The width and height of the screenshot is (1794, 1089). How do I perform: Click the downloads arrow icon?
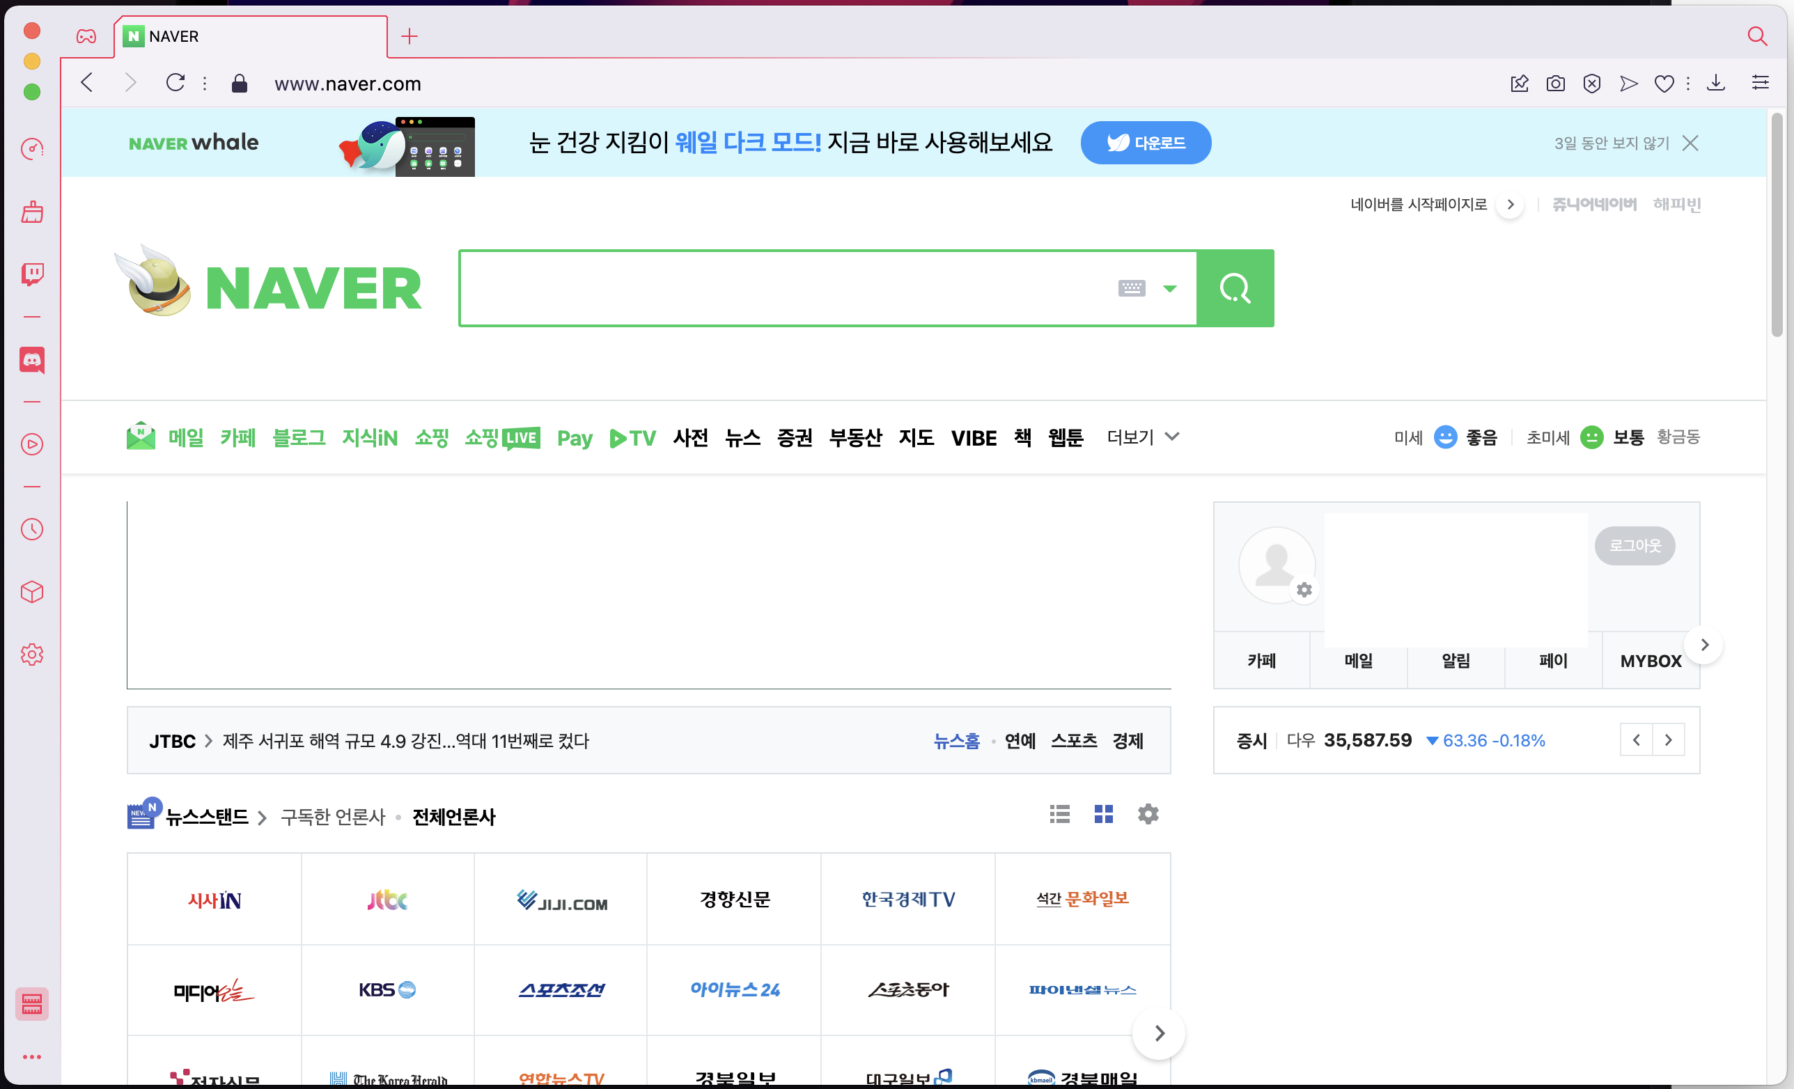(x=1716, y=84)
